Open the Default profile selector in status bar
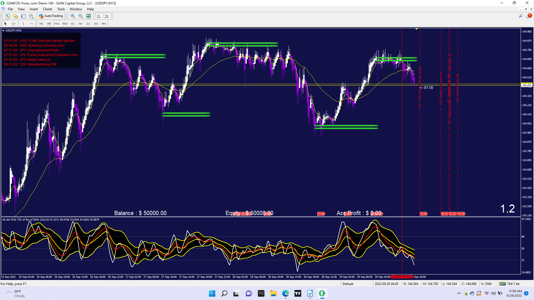Image resolution: width=534 pixels, height=300 pixels. [x=348, y=284]
